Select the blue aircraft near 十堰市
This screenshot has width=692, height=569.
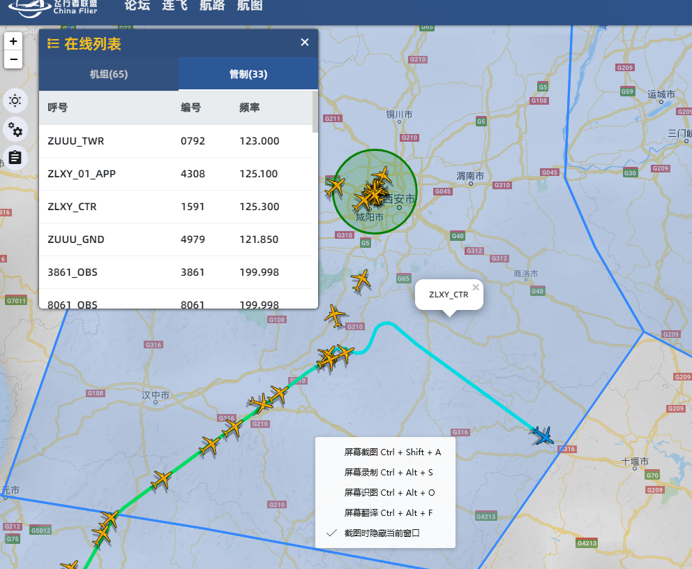(543, 435)
